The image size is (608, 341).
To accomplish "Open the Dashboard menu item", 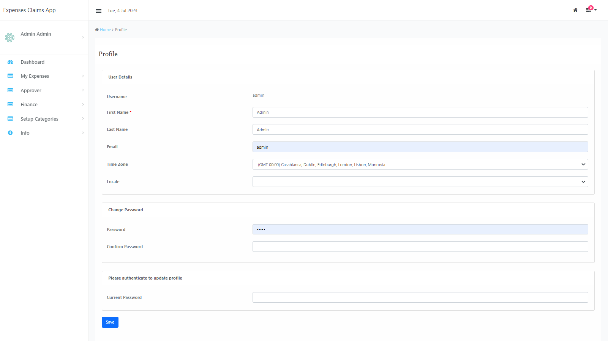I will click(x=33, y=62).
